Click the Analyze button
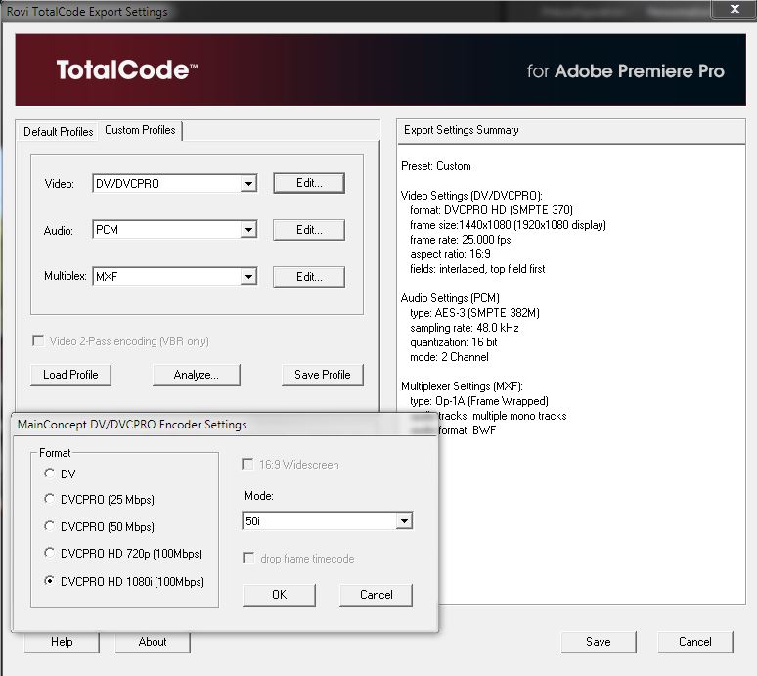This screenshot has width=757, height=676. tap(196, 375)
